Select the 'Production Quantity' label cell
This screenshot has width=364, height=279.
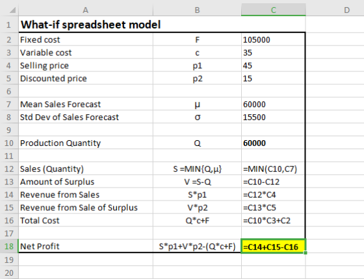[86, 143]
